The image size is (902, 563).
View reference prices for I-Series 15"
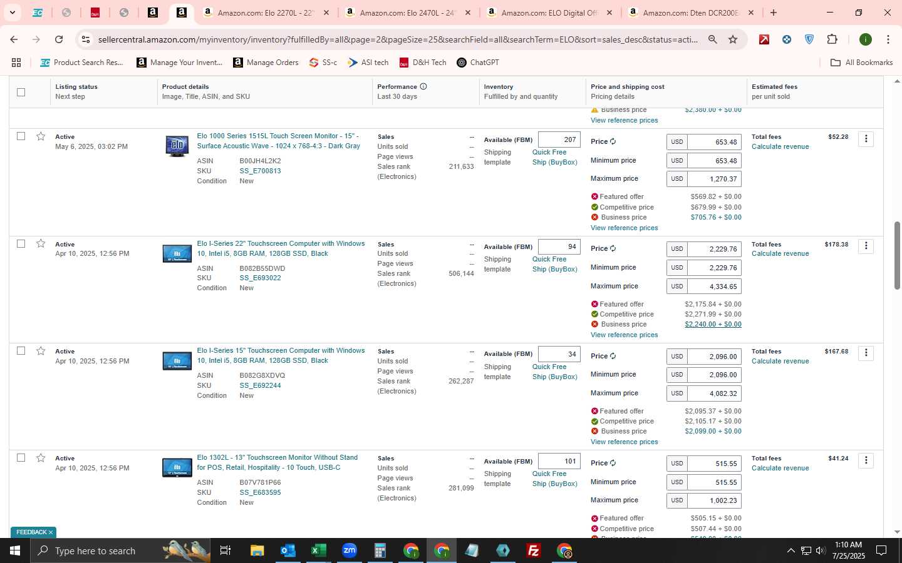pyautogui.click(x=624, y=442)
